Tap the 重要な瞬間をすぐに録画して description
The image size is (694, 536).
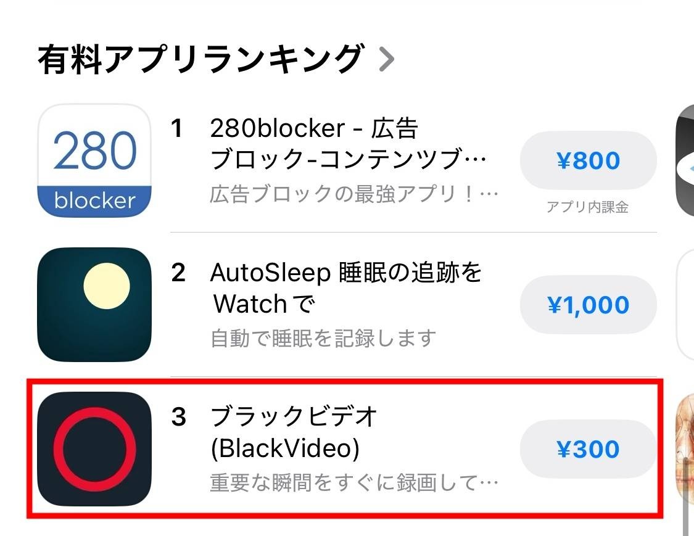(353, 482)
